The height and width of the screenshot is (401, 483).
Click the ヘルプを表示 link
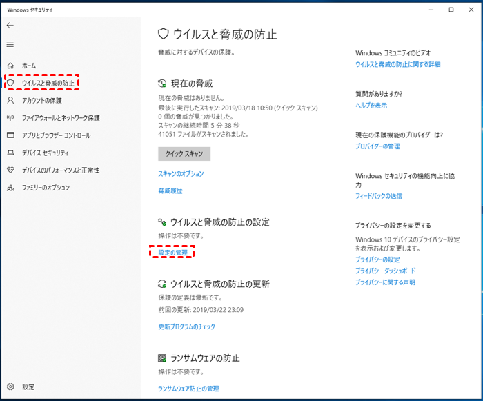[371, 105]
